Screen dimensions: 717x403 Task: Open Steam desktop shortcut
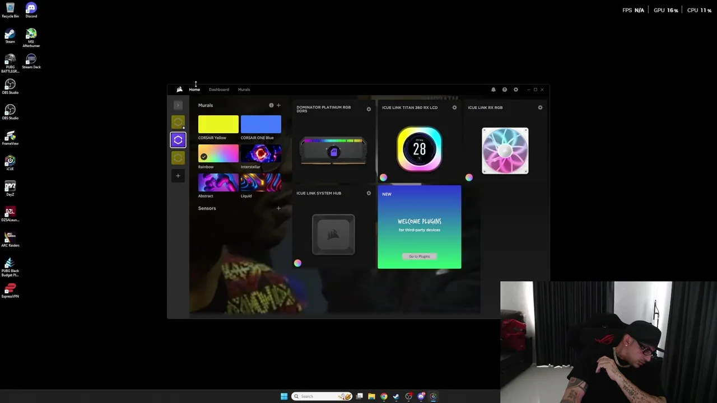[10, 36]
